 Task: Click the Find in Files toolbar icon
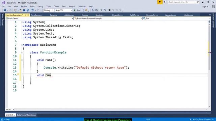pyautogui.click(x=86, y=10)
